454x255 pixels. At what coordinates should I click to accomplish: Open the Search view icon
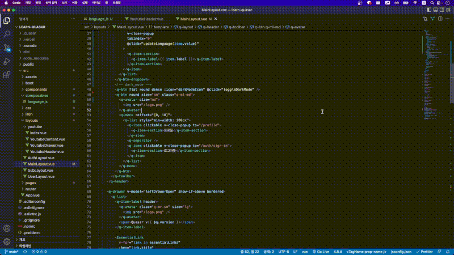(7, 34)
